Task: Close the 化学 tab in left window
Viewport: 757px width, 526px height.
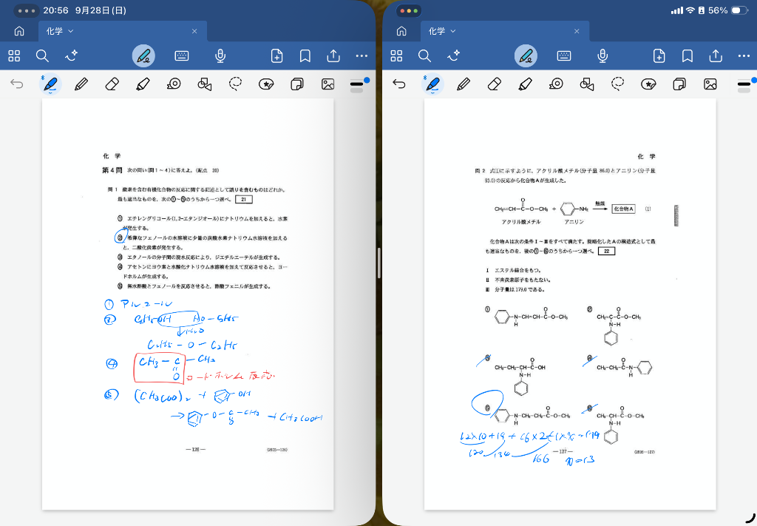Action: 194,31
